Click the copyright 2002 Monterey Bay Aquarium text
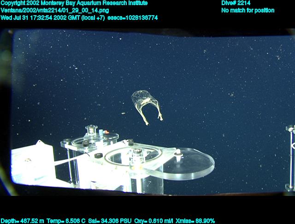 tap(74, 3)
